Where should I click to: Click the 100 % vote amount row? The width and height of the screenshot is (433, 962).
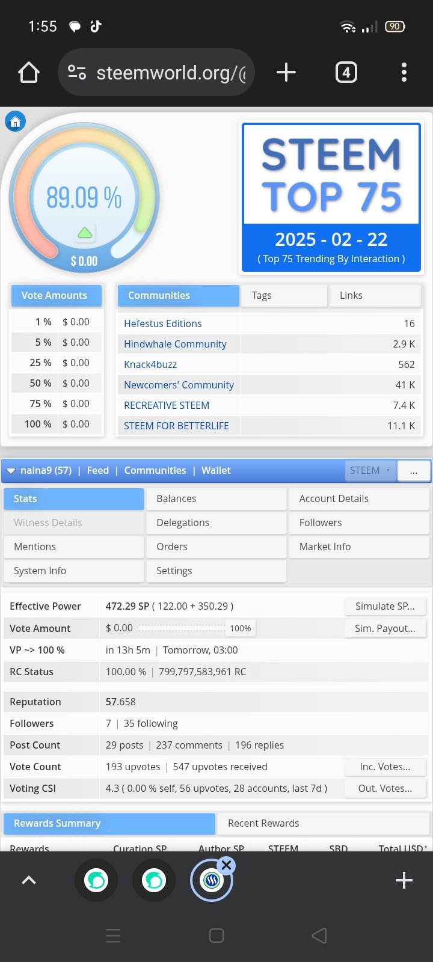57,424
